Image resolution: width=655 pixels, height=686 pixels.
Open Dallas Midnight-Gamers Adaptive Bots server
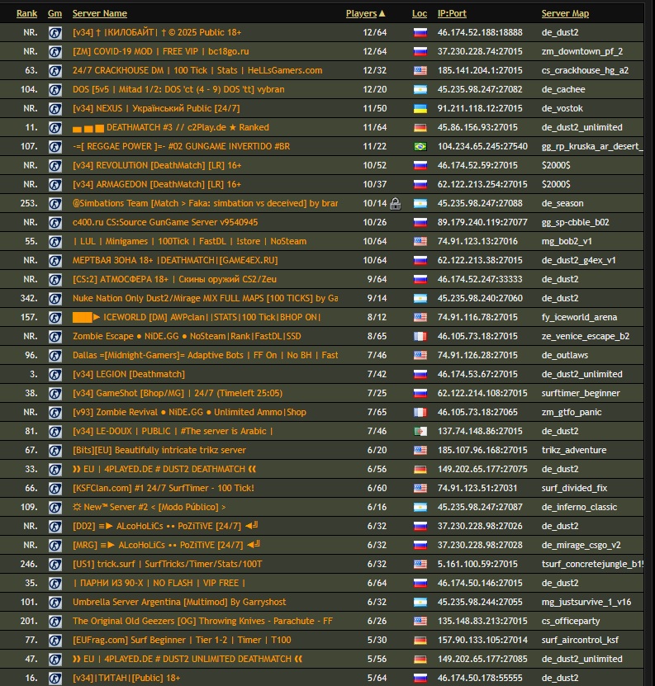coord(206,355)
